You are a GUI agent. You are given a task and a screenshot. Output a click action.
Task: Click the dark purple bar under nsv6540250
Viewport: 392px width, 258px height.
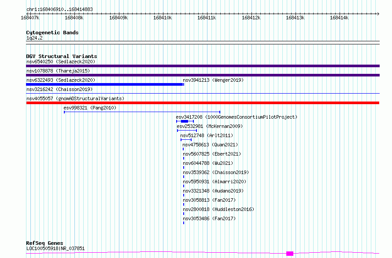point(203,66)
